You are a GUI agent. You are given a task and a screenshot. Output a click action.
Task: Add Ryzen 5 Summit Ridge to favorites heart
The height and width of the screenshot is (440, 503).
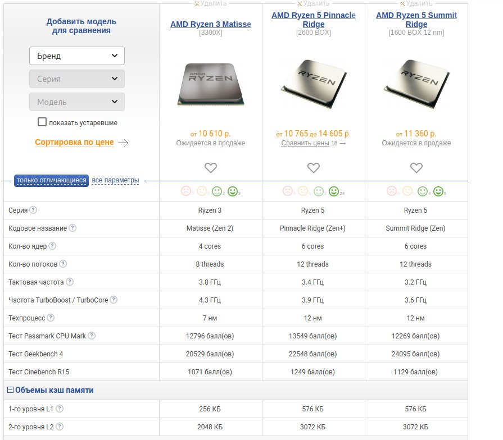click(x=416, y=168)
